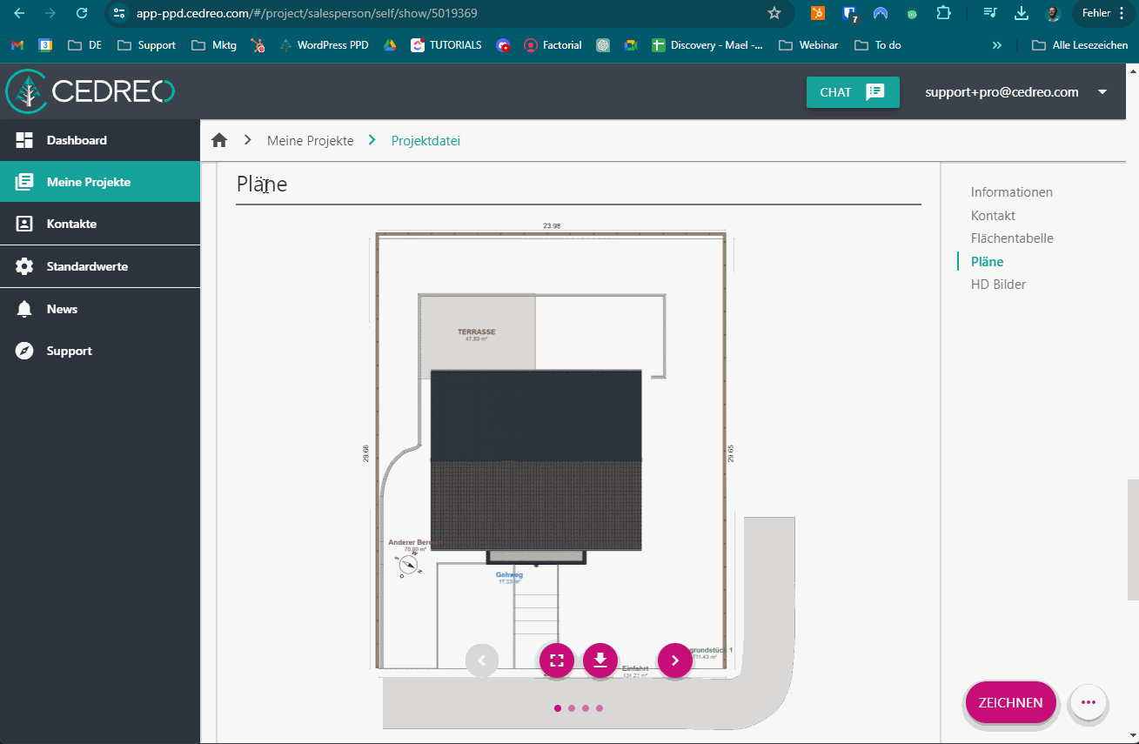Show previous plan image

coord(482,660)
